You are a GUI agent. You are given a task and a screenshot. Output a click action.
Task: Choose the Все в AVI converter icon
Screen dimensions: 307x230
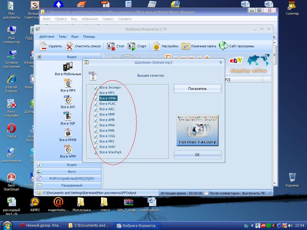pyautogui.click(x=68, y=100)
